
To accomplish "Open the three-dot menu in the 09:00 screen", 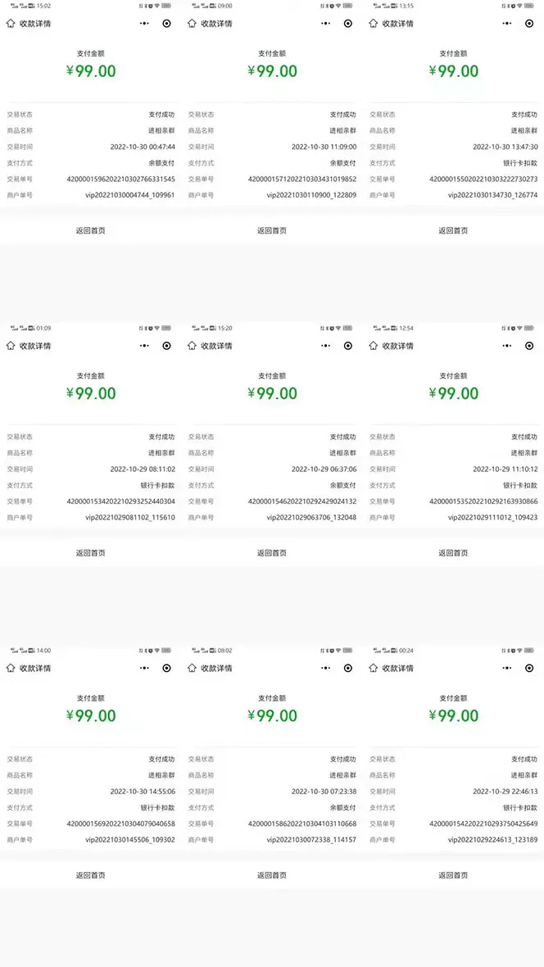I will pyautogui.click(x=326, y=24).
